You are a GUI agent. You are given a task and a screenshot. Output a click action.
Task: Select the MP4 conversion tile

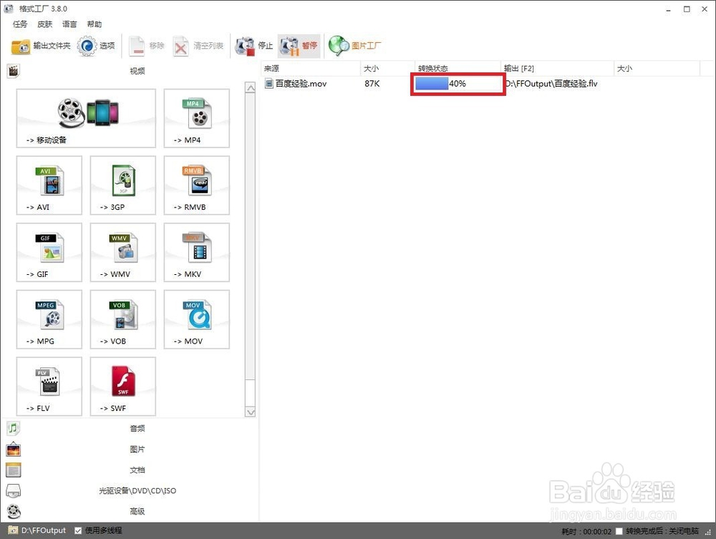coord(197,118)
